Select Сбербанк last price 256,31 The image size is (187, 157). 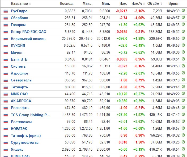click(70, 18)
